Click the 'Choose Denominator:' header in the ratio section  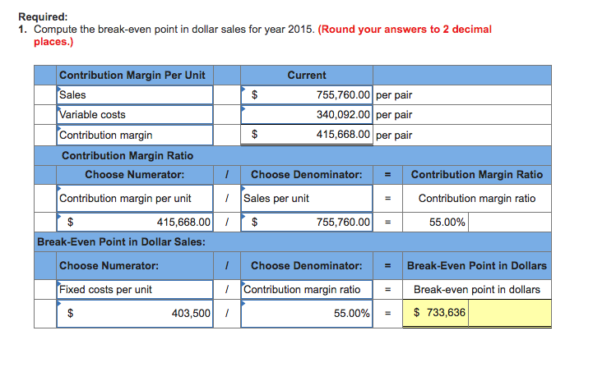pyautogui.click(x=307, y=175)
